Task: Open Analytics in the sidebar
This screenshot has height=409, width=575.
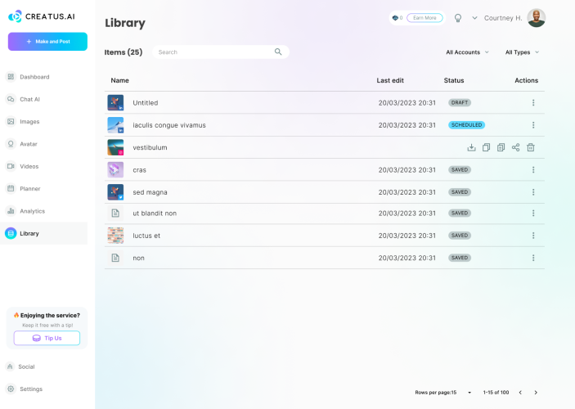Action: 32,211
